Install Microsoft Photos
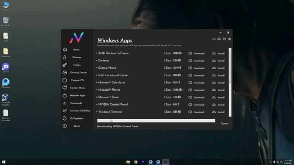Viewport: 294px width, 165px height. pyautogui.click(x=219, y=90)
